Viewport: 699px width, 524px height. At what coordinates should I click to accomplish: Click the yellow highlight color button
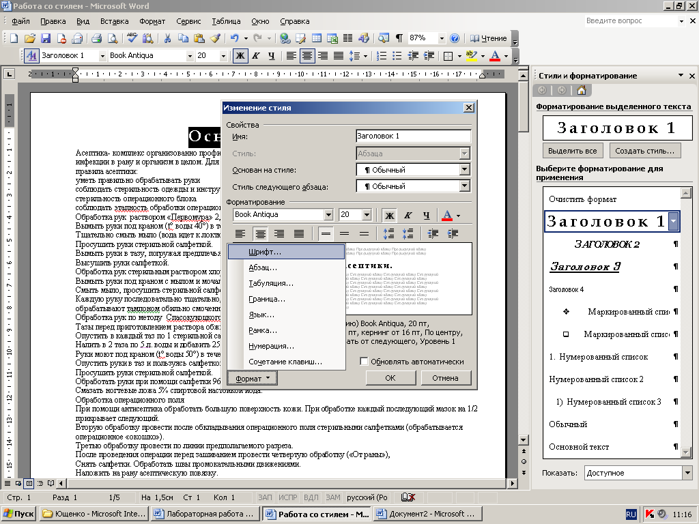coord(471,56)
